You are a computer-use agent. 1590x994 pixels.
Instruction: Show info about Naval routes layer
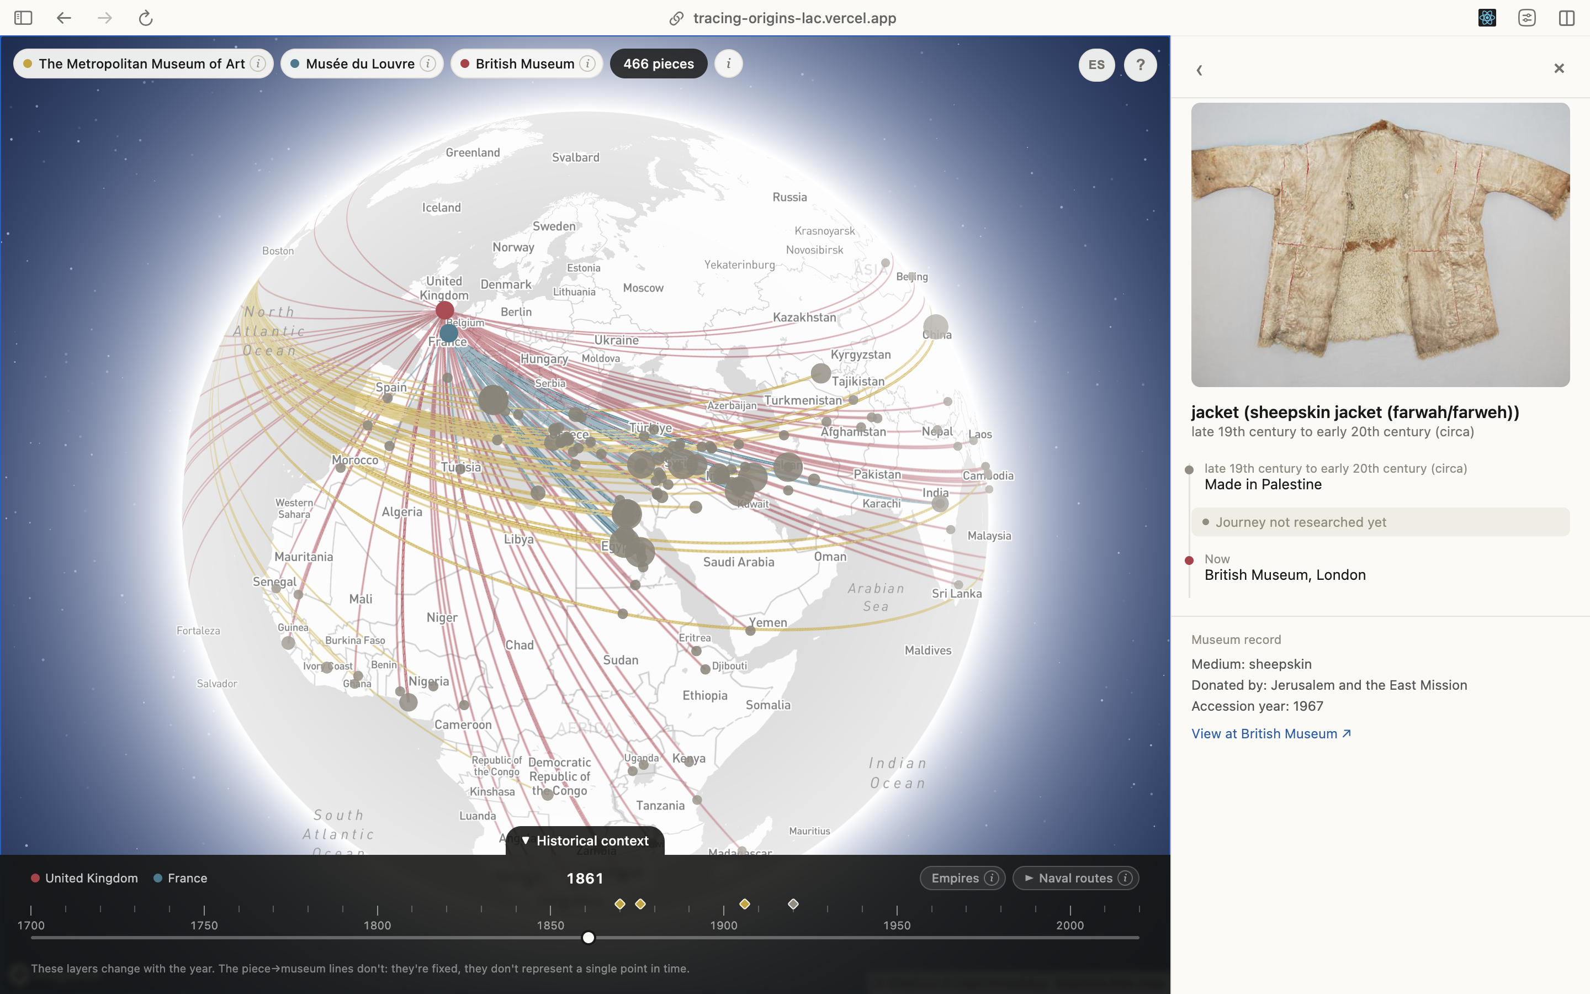pyautogui.click(x=1125, y=878)
